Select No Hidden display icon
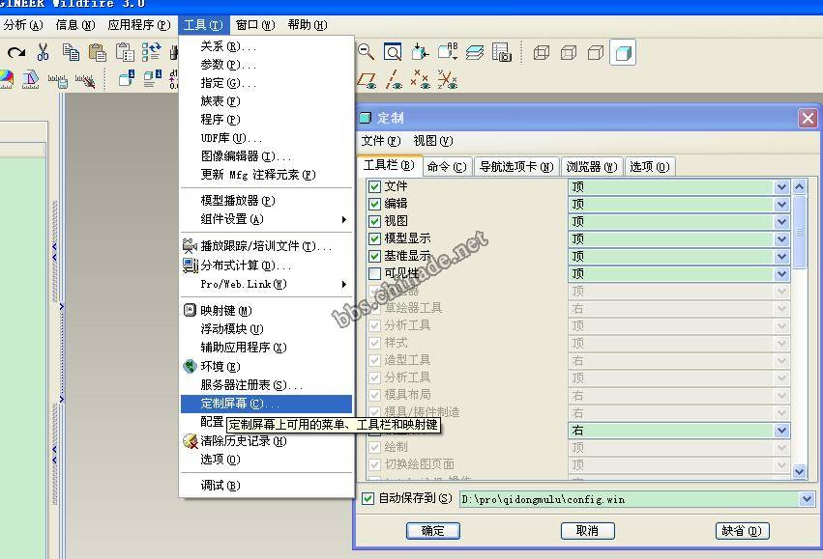The width and height of the screenshot is (823, 559). pos(596,52)
